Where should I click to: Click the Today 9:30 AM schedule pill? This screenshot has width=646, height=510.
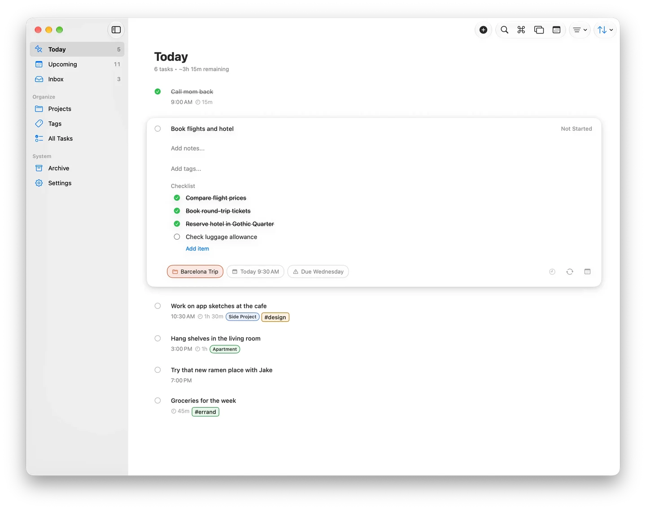(255, 272)
